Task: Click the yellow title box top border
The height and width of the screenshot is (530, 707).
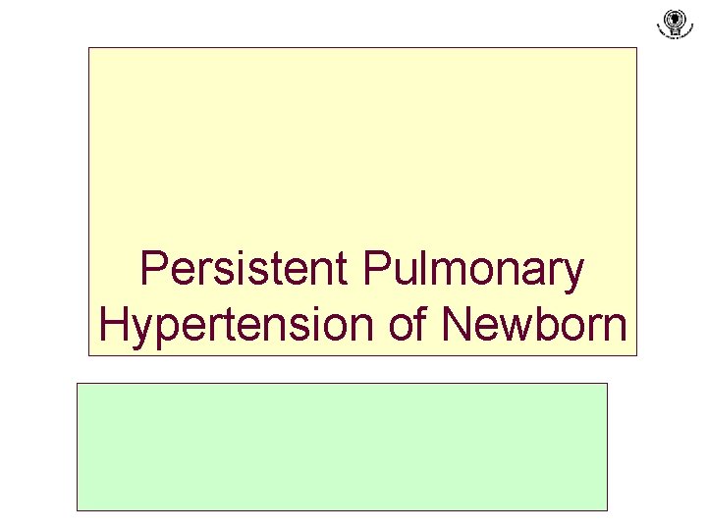Action: (362, 47)
